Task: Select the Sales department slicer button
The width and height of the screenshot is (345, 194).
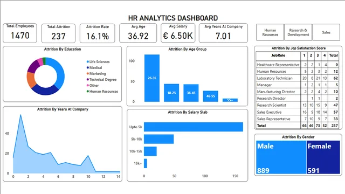Action: click(x=326, y=32)
